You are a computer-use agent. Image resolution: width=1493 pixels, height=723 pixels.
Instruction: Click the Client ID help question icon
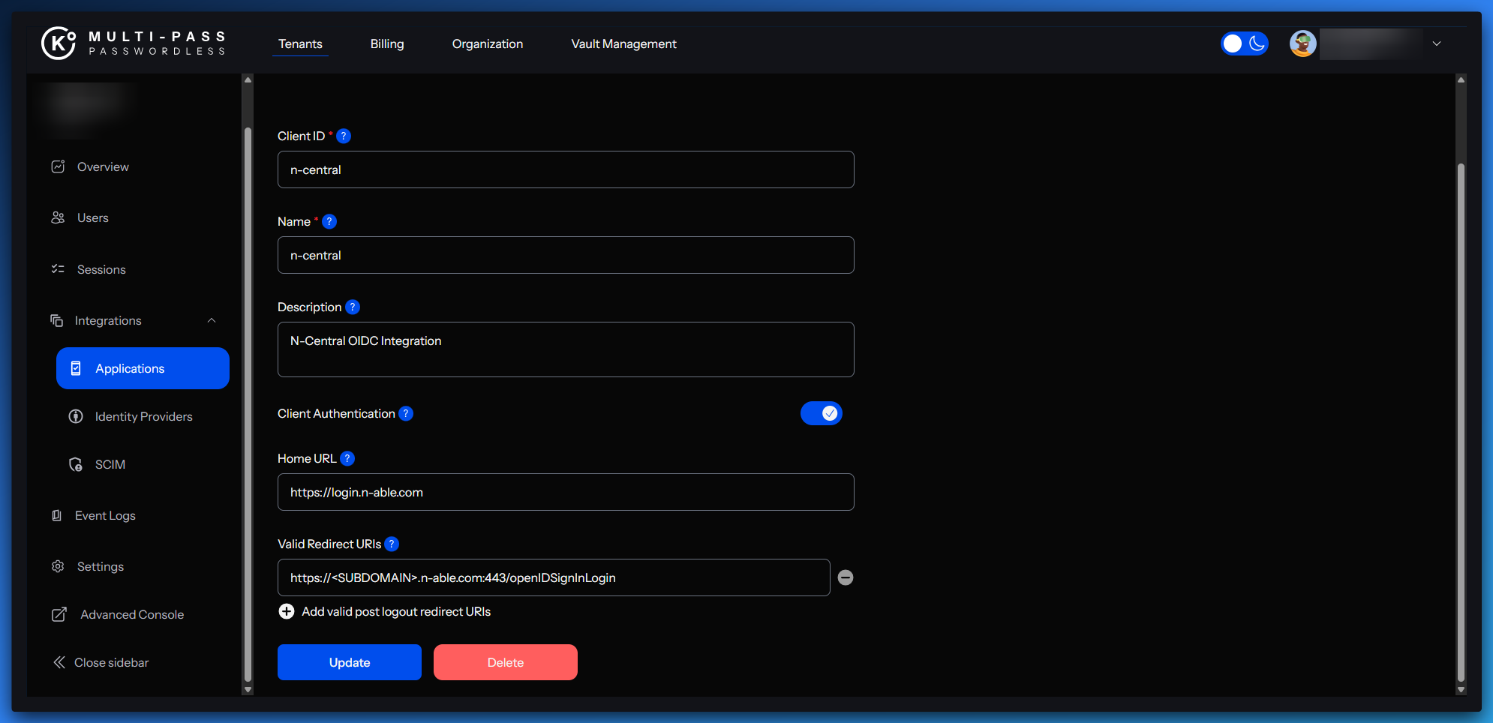click(x=344, y=136)
